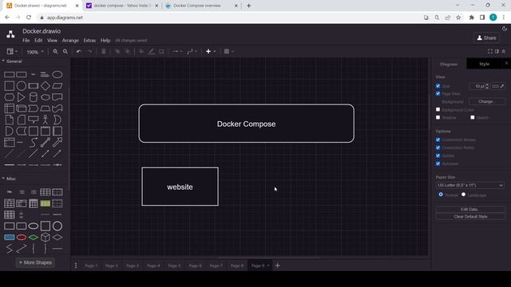The image size is (511, 287).
Task: Open the Insert plus dropdown
Action: [x=211, y=51]
